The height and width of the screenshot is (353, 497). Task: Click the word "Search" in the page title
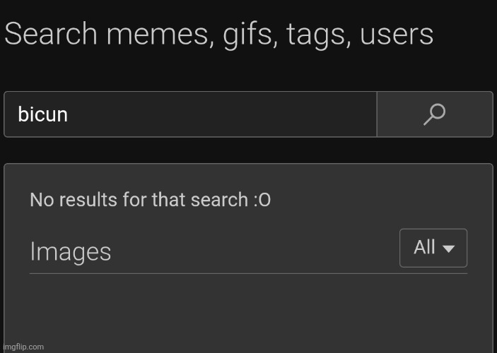(49, 35)
